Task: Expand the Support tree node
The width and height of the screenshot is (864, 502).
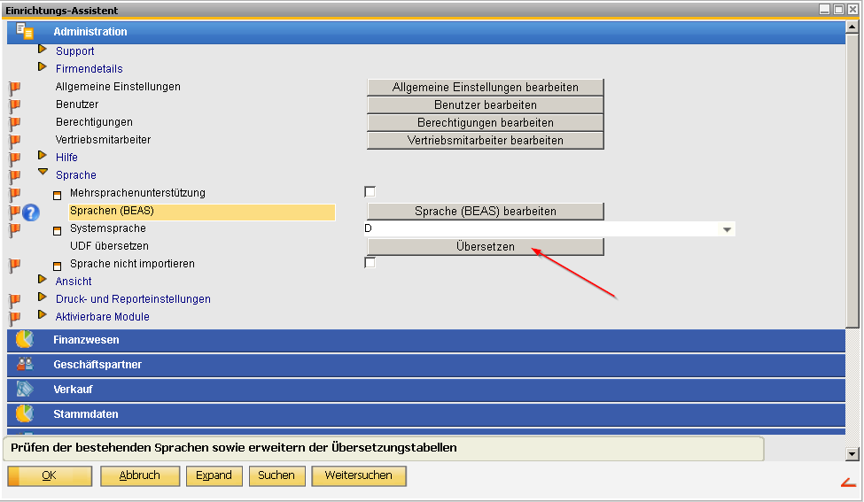Action: click(42, 50)
